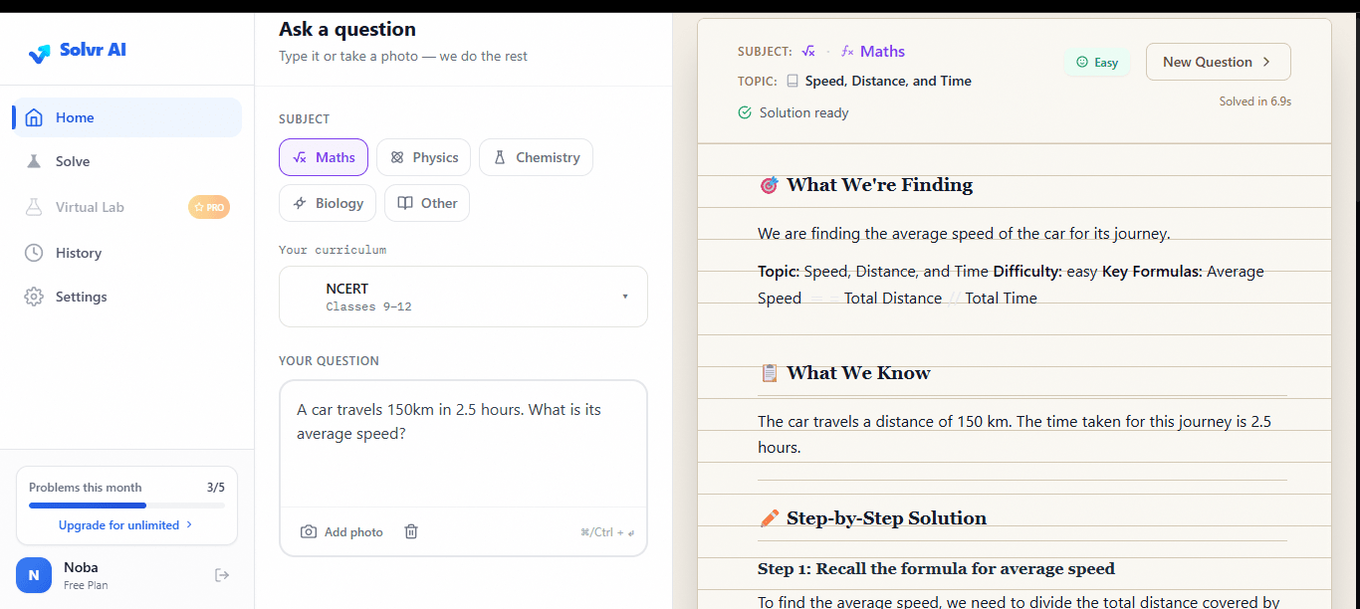Select the Maths subject
This screenshot has width=1360, height=609.
click(324, 157)
